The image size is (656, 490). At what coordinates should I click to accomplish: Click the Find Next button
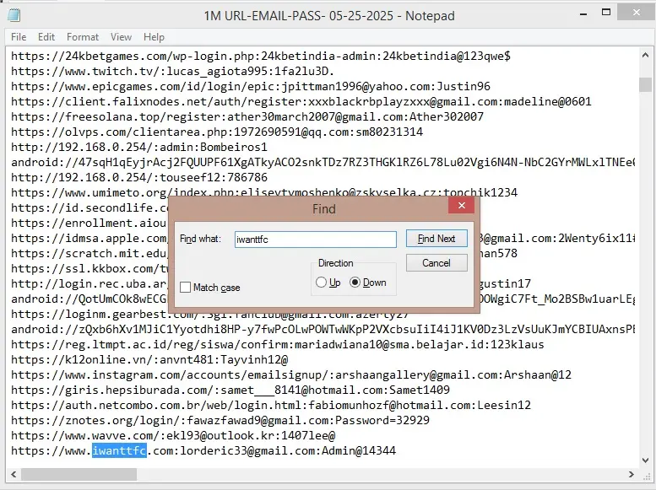pos(436,239)
